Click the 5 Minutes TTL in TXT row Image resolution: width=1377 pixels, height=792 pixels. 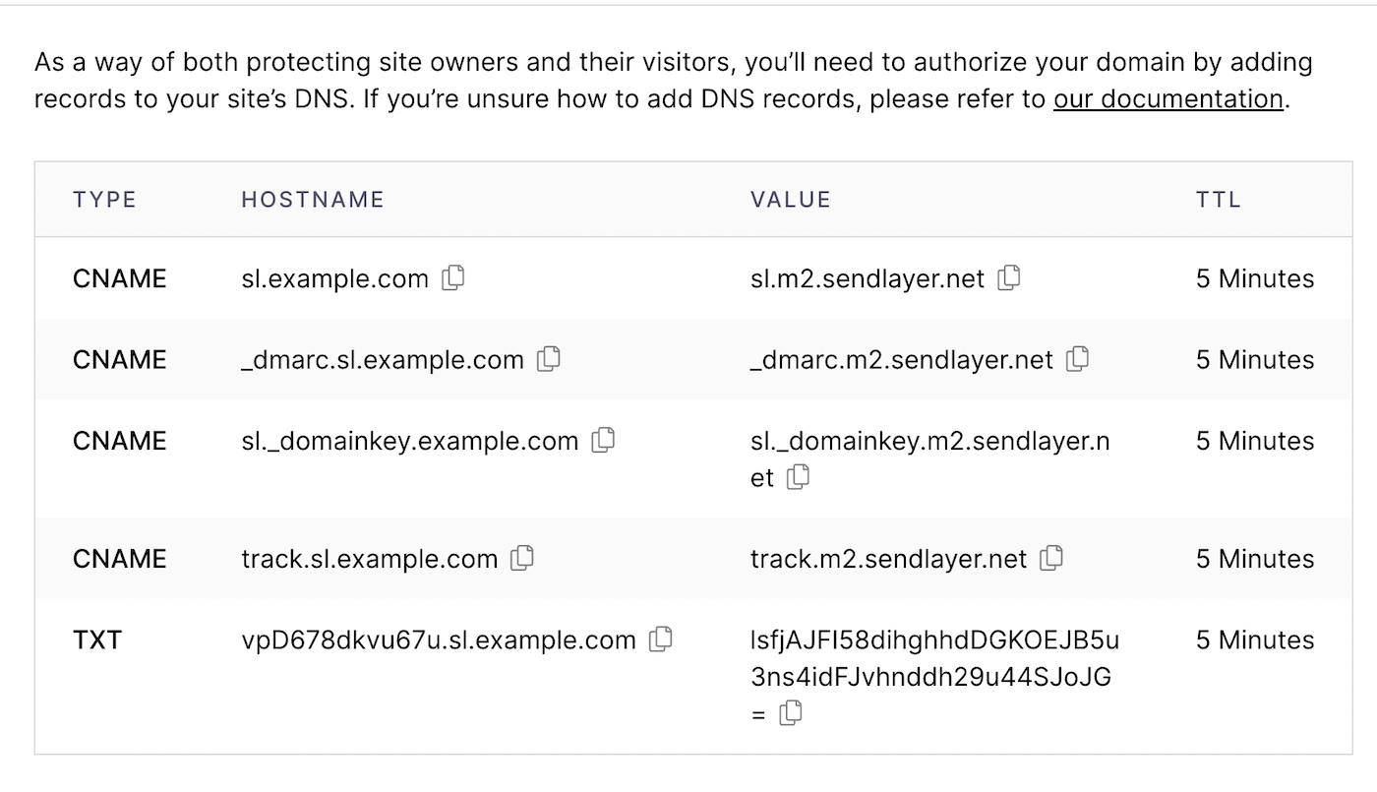[1254, 640]
